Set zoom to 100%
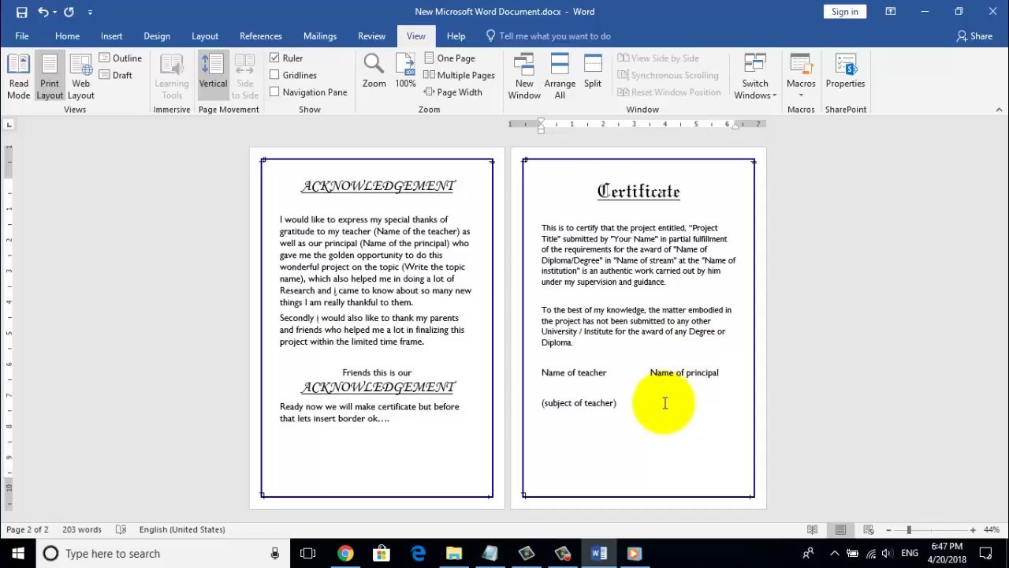 pyautogui.click(x=405, y=72)
